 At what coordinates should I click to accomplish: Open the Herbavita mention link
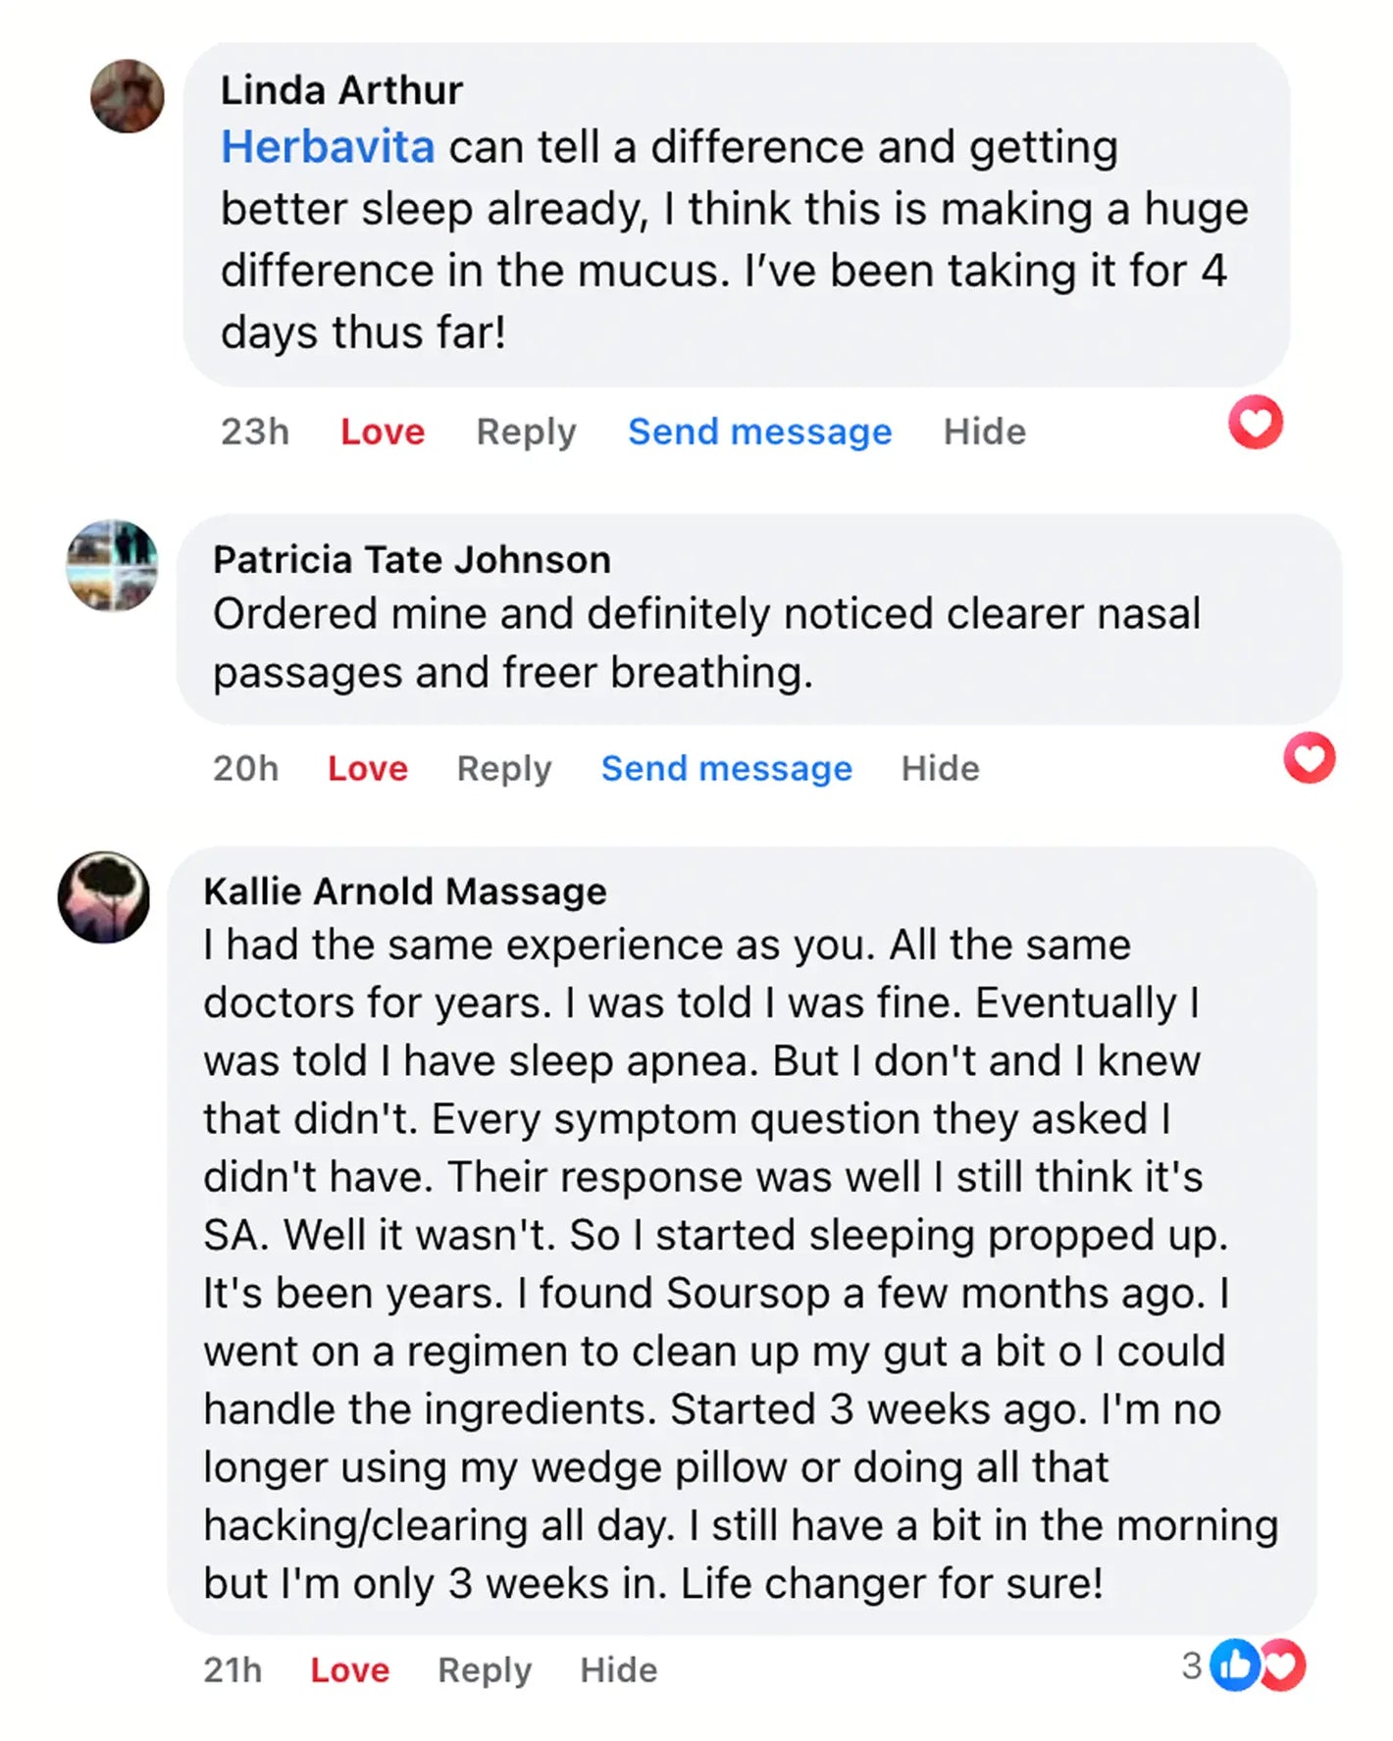pos(328,147)
